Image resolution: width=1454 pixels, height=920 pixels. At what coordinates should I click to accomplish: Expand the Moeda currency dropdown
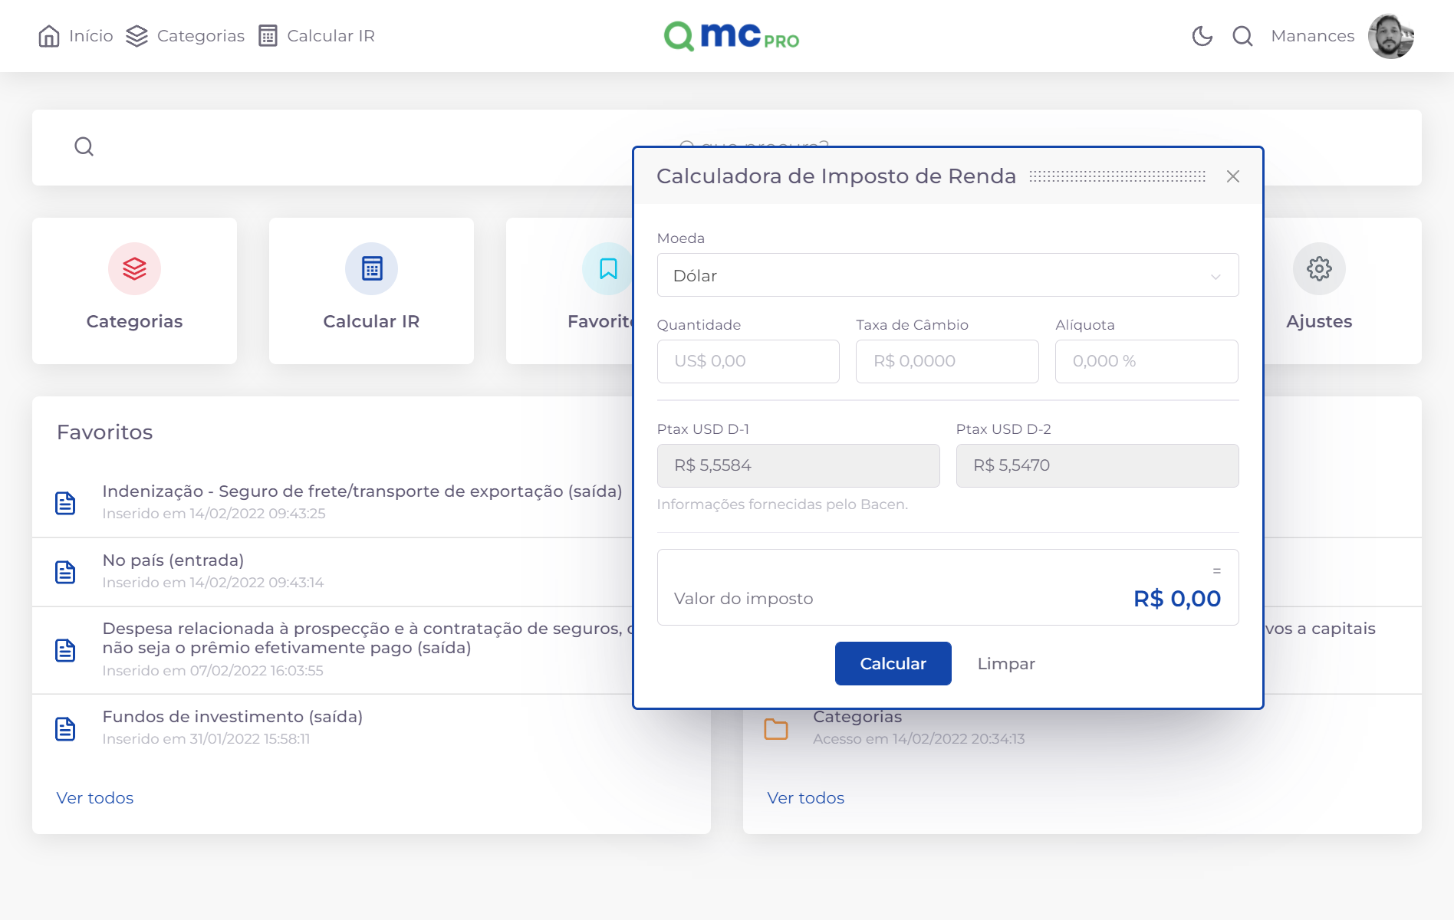pyautogui.click(x=947, y=275)
